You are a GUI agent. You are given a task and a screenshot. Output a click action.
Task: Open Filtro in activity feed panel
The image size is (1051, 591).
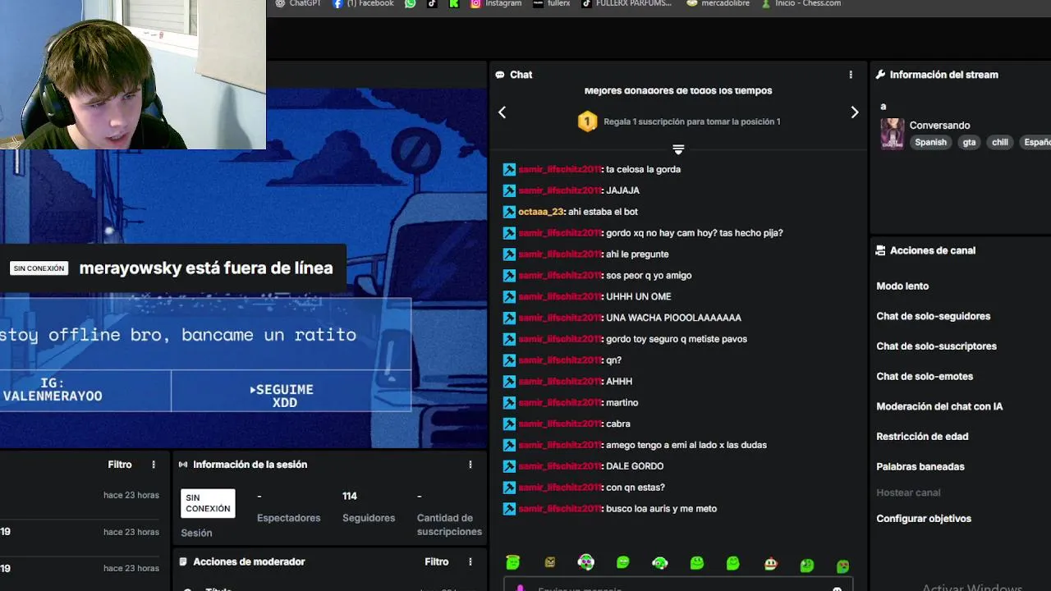[x=120, y=465]
